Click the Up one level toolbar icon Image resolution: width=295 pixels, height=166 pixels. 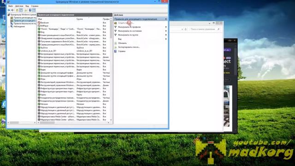[17, 10]
